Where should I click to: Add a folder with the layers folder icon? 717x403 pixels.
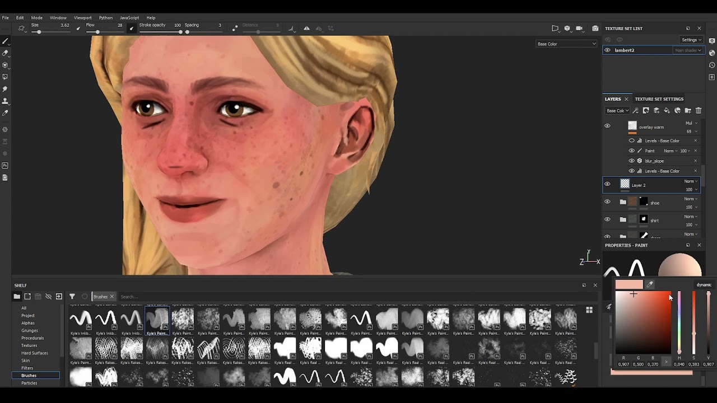[688, 111]
